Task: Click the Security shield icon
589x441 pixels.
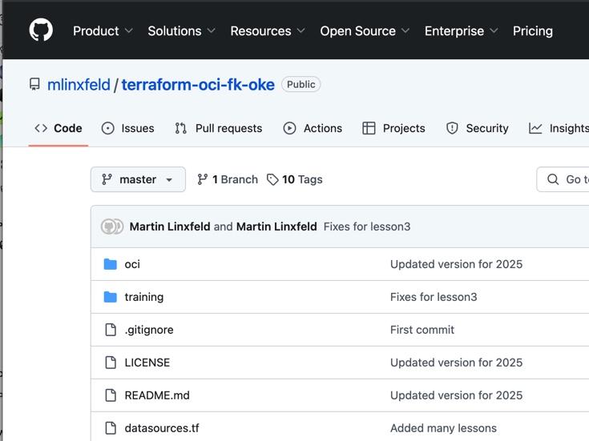Action: point(452,128)
